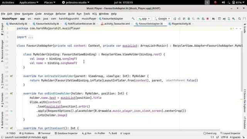Screen dimensions: 247x139
Task: Open the Resource Manager side panel
Action: 2,51
